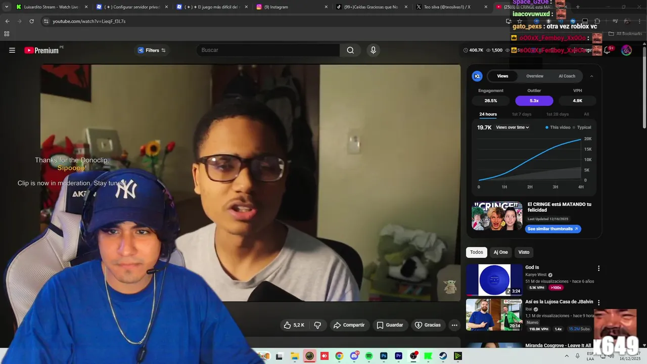Open the YouTube hamburger guide menu
Viewport: 647px width, 364px height.
[x=12, y=50]
